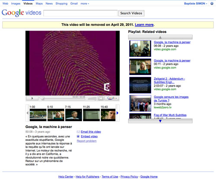
Task: Switch to the Images tab
Action: pos(16,3)
